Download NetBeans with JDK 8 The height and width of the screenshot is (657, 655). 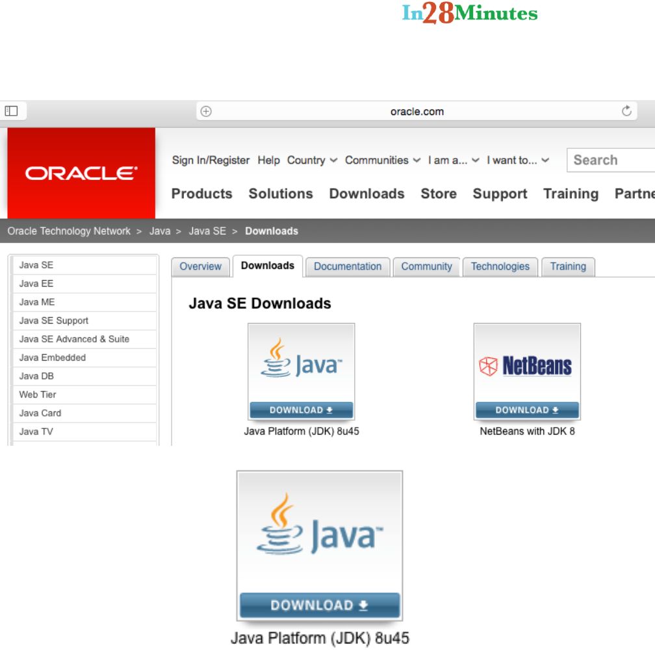pos(527,410)
